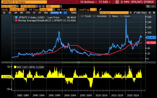Select the 1M range tab
This screenshot has height=98, width=157.
click(16, 13)
